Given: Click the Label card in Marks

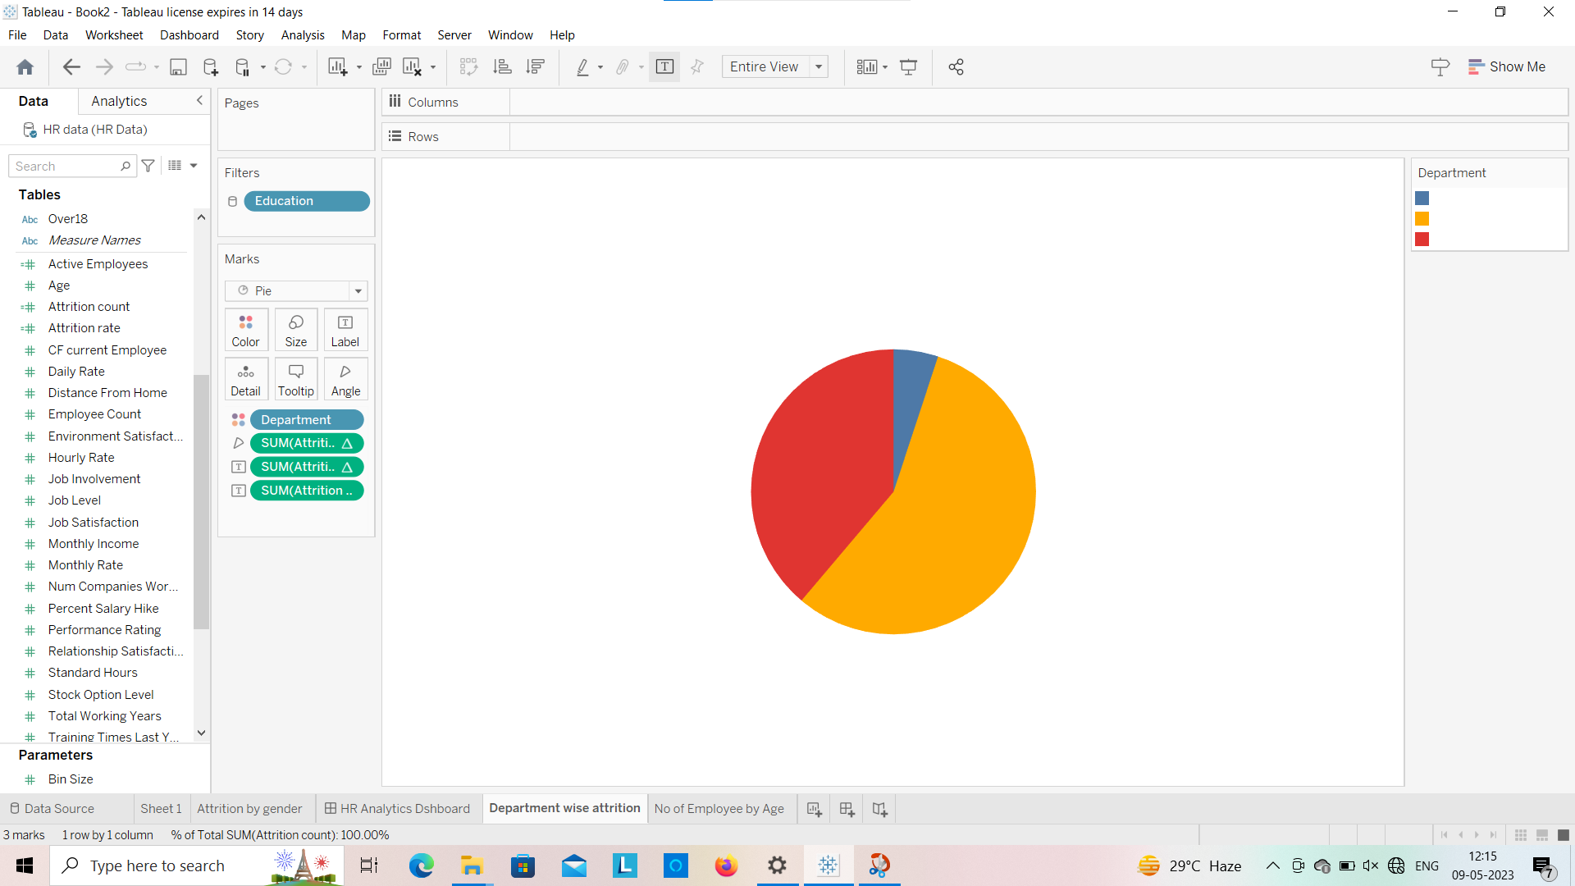Looking at the screenshot, I should coord(345,331).
